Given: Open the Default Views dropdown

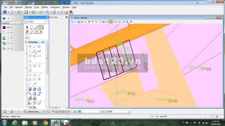Looking at the screenshot, I should [34, 111].
